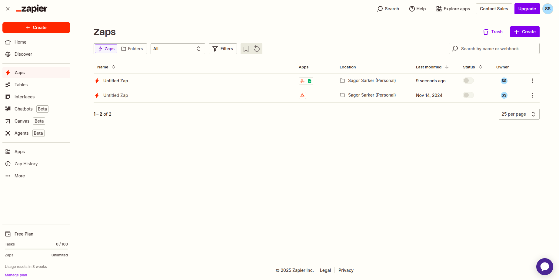Image resolution: width=559 pixels, height=280 pixels.
Task: Open Discover in the sidebar
Action: (x=36, y=54)
